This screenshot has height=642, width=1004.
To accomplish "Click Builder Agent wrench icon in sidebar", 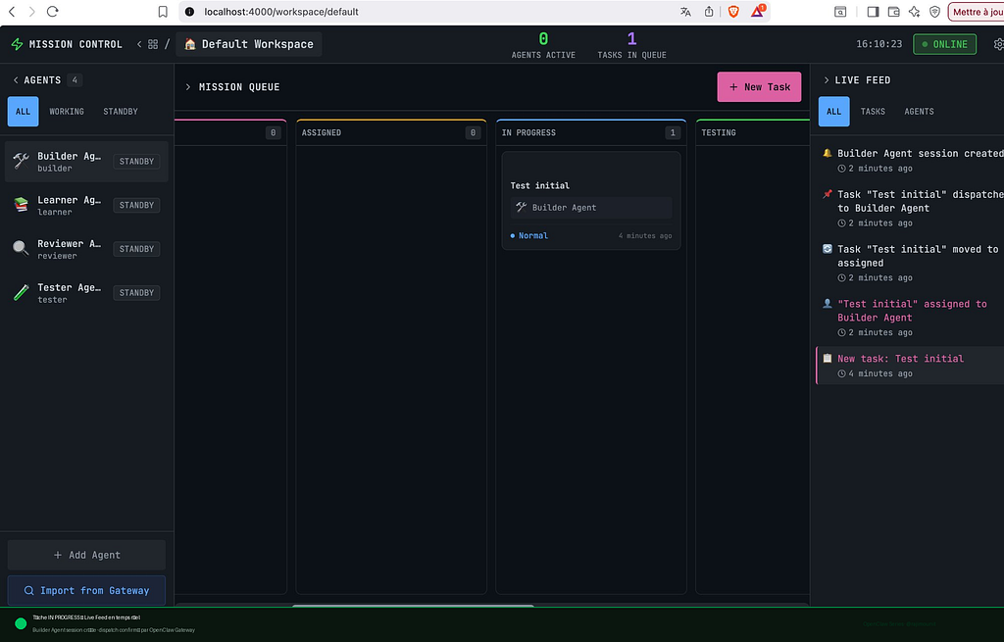I will coord(22,162).
